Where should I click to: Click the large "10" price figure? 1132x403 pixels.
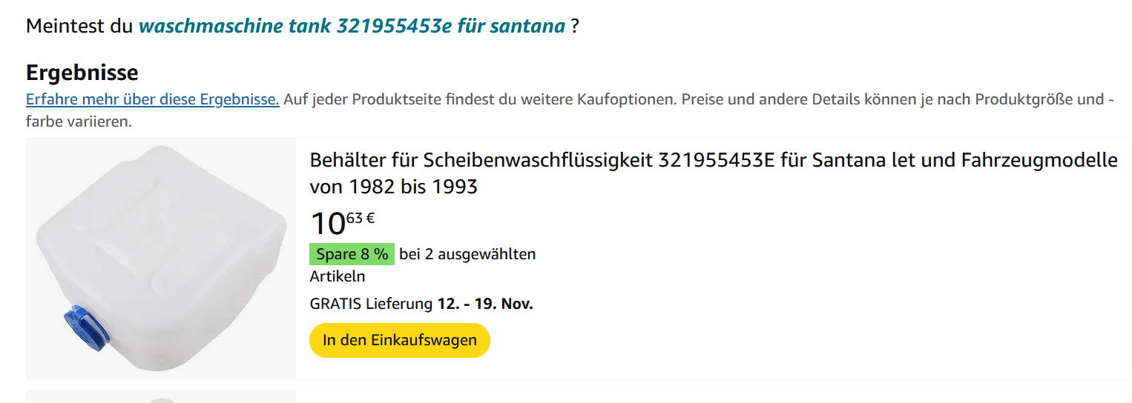(x=327, y=224)
